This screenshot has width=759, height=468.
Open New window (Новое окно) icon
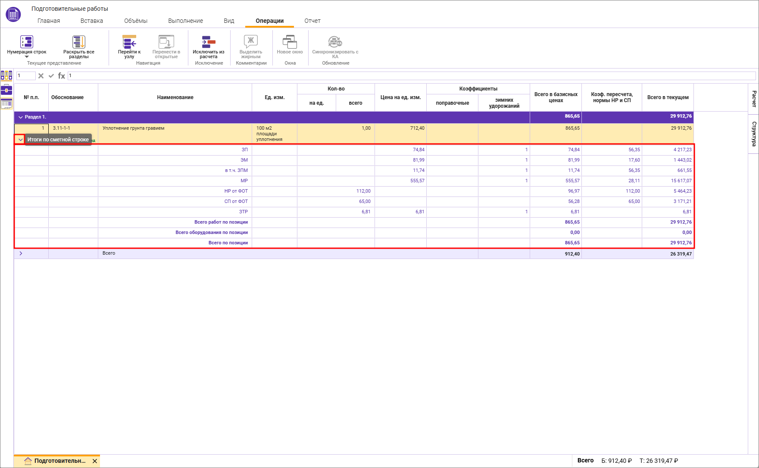click(x=290, y=42)
